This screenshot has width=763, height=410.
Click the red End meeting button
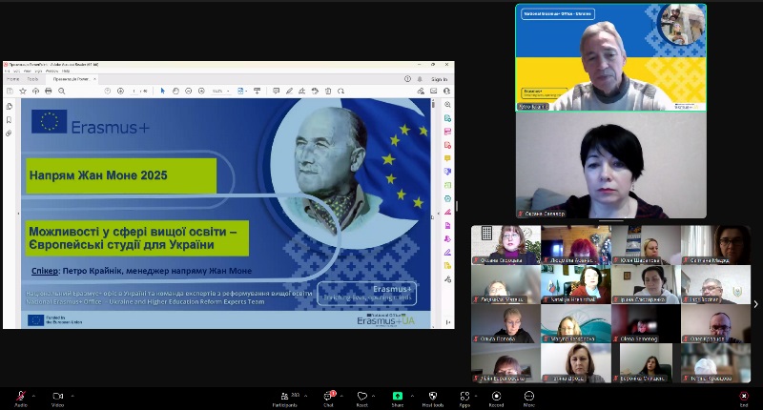pos(744,399)
